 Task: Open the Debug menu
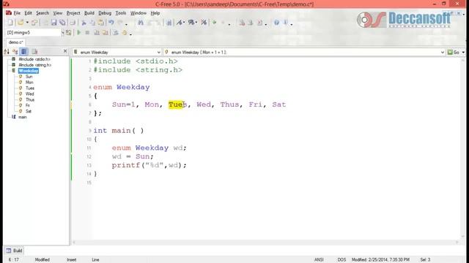click(x=105, y=13)
